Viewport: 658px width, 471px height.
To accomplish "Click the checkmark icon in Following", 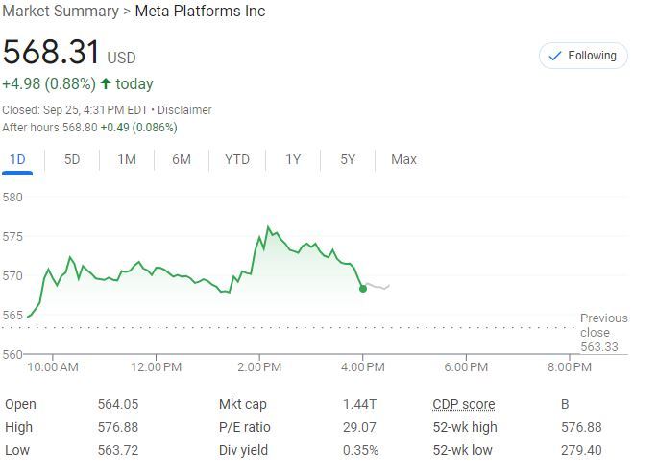I will point(554,56).
